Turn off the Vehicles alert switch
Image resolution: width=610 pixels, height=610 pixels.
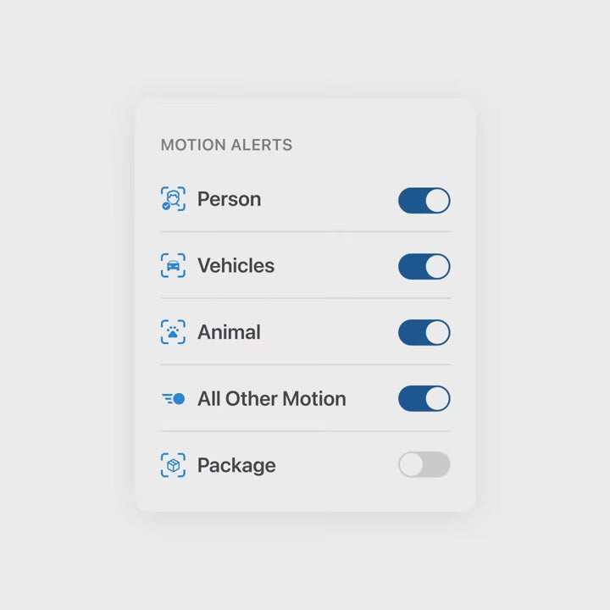(x=424, y=266)
